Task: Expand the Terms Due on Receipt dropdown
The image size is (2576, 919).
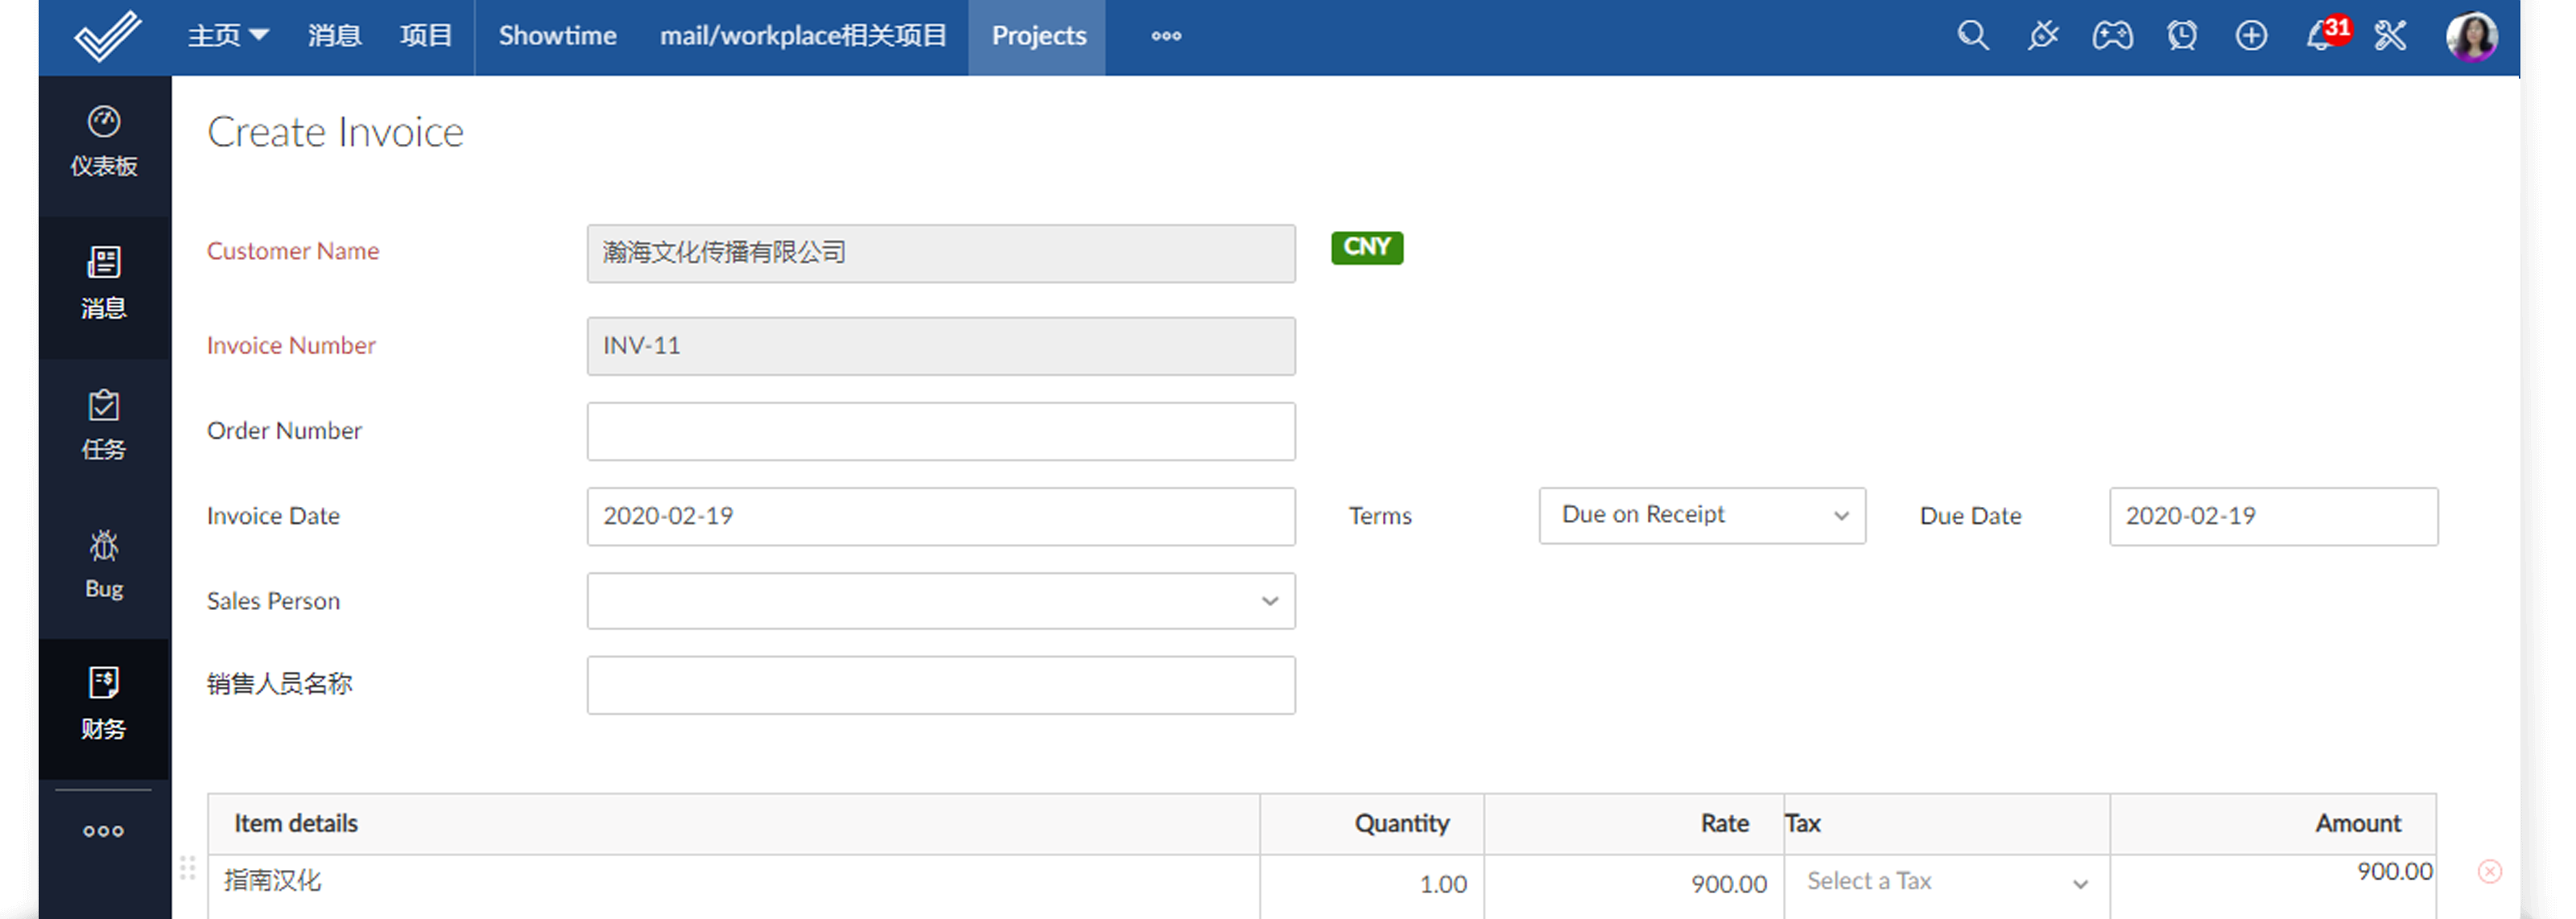Action: [1701, 515]
